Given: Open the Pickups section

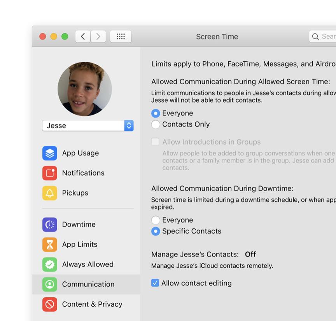Looking at the screenshot, I should point(86,193).
